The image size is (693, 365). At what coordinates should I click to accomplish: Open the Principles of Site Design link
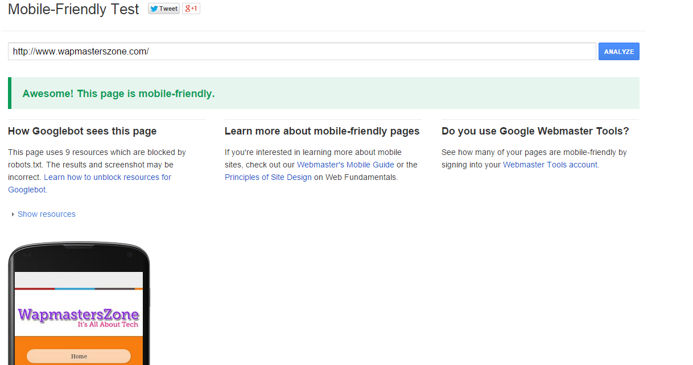click(x=268, y=177)
